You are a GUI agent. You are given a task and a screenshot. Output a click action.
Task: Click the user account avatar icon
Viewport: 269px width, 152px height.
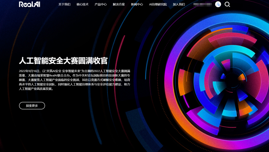pyautogui.click(x=218, y=4)
